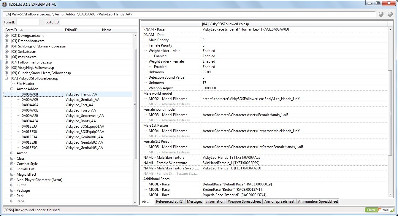
Task: Select the ViskyLeo_Boots_AA record row
Action: [x=68, y=121]
